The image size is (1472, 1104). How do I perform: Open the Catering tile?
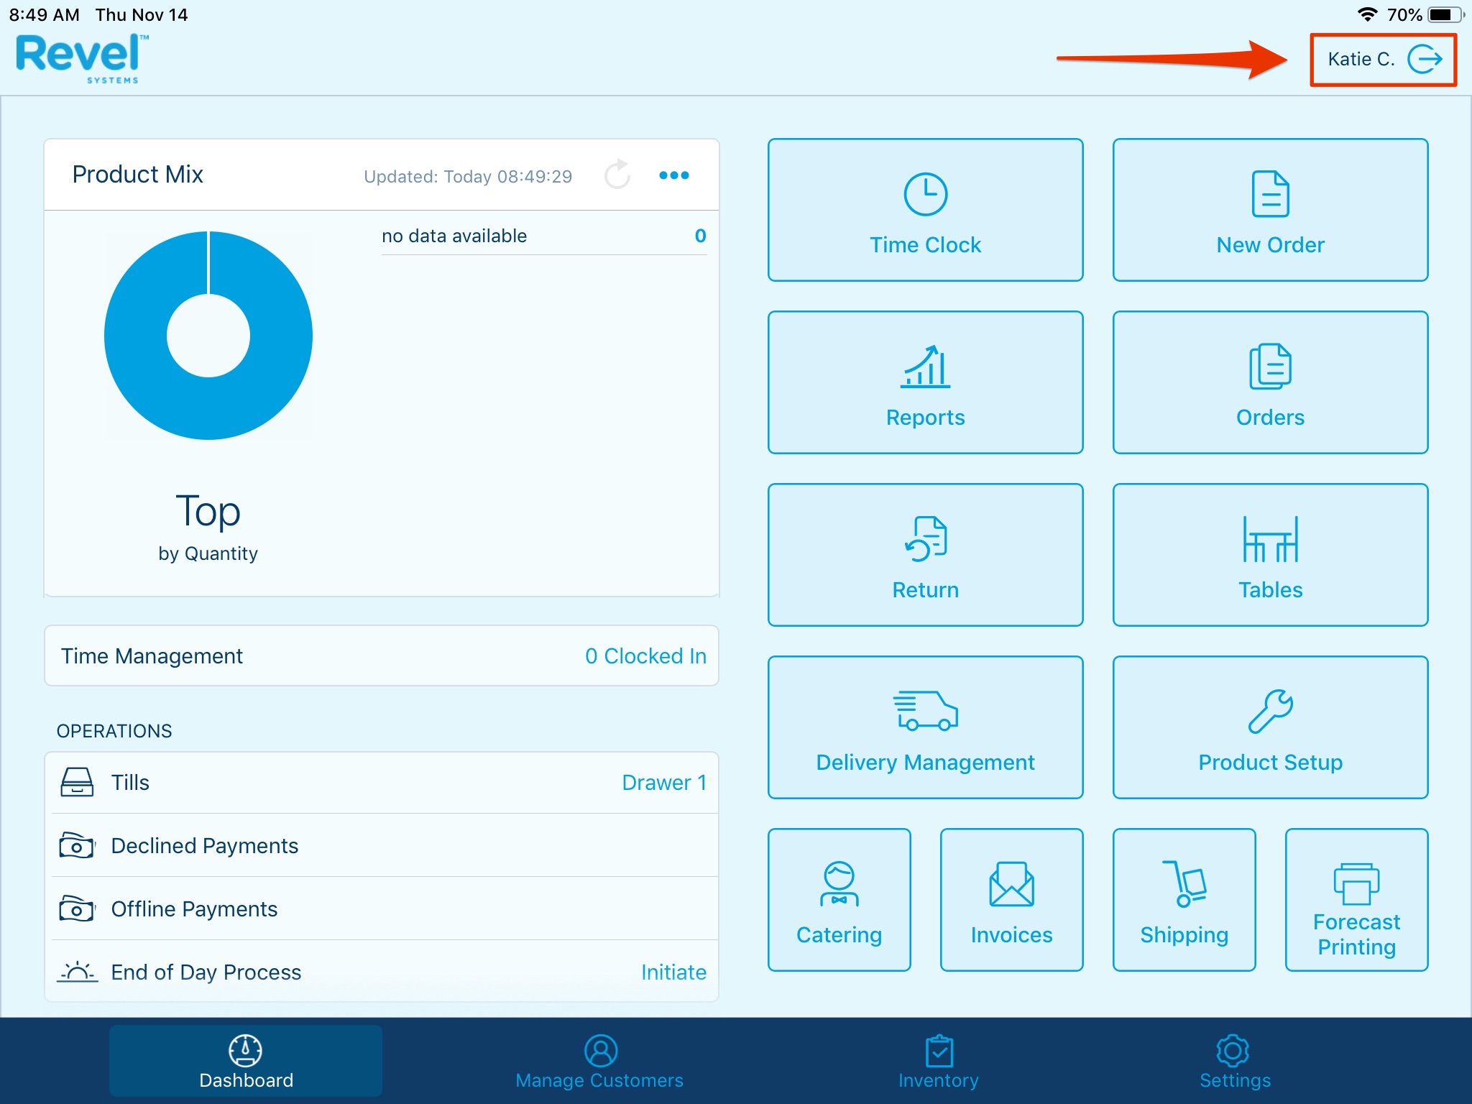click(839, 900)
